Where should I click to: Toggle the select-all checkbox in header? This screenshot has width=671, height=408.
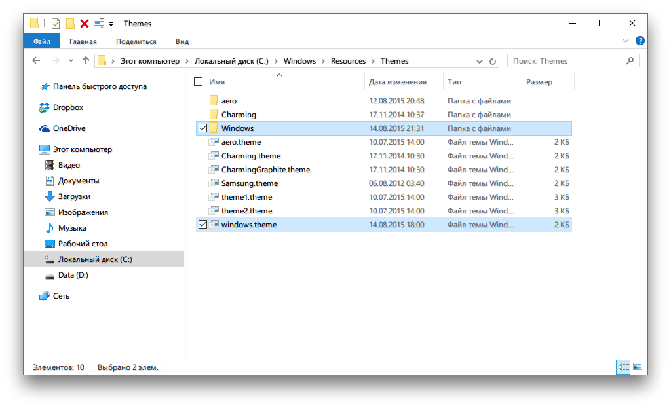[x=199, y=82]
